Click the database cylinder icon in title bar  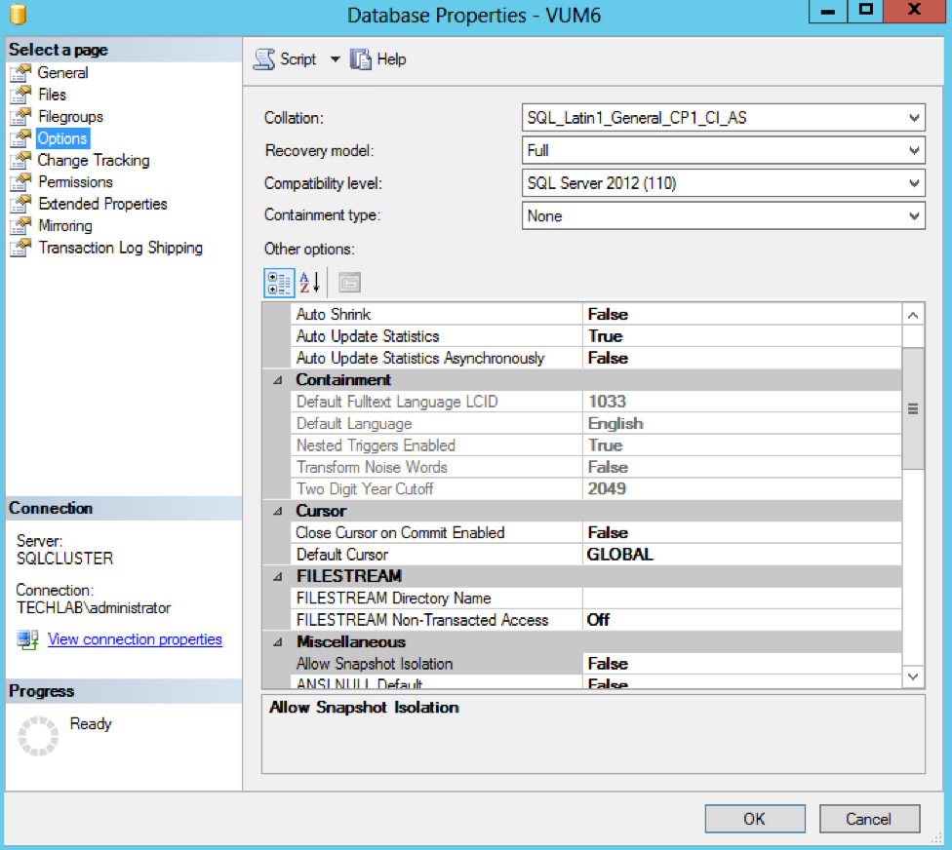[19, 15]
